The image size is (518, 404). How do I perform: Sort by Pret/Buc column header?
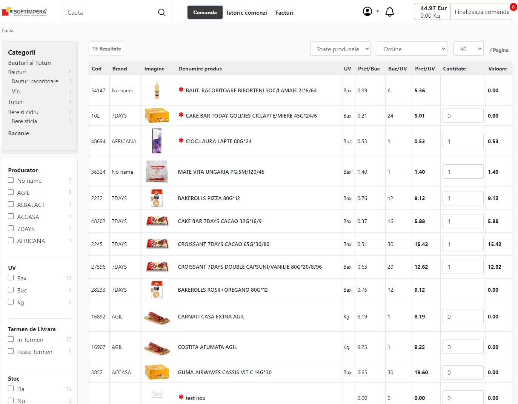coord(369,69)
